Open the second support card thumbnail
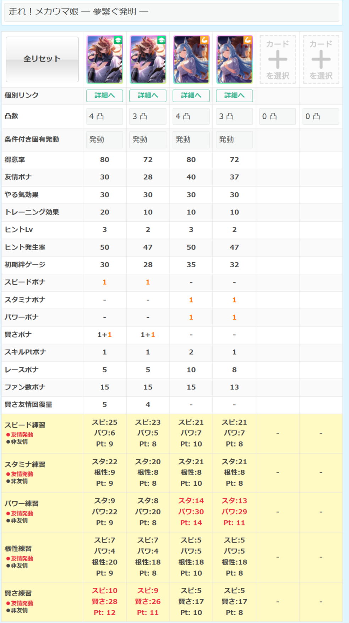This screenshot has width=349, height=623. tap(148, 59)
